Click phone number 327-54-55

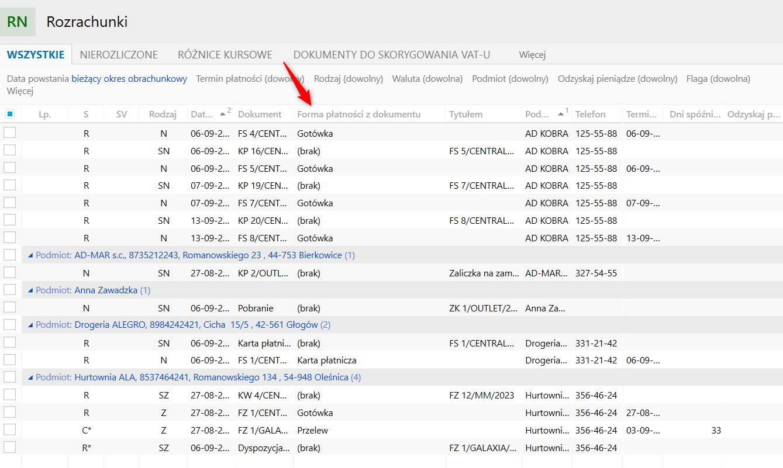(596, 273)
